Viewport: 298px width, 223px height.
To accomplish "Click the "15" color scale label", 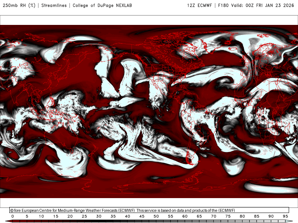I will click(x=56, y=216).
